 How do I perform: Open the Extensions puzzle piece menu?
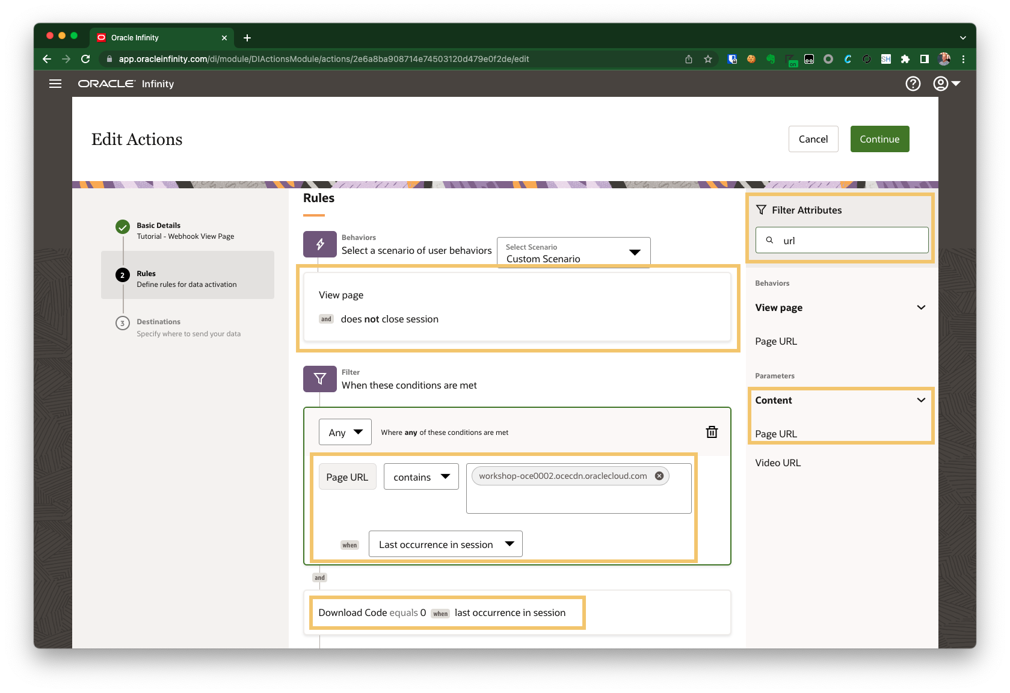[905, 59]
